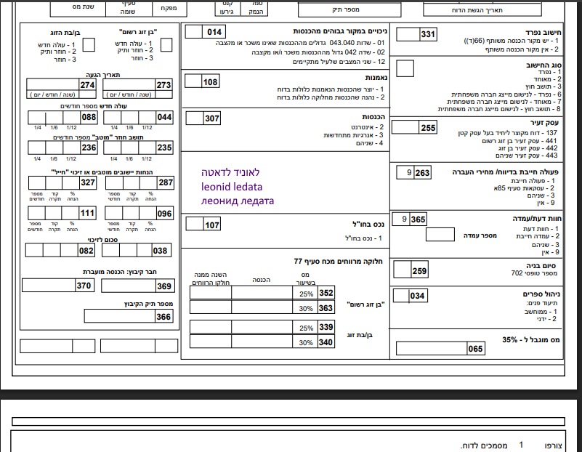Click the code box under 'בן/בת הזוג' immigrant status

tap(89, 44)
